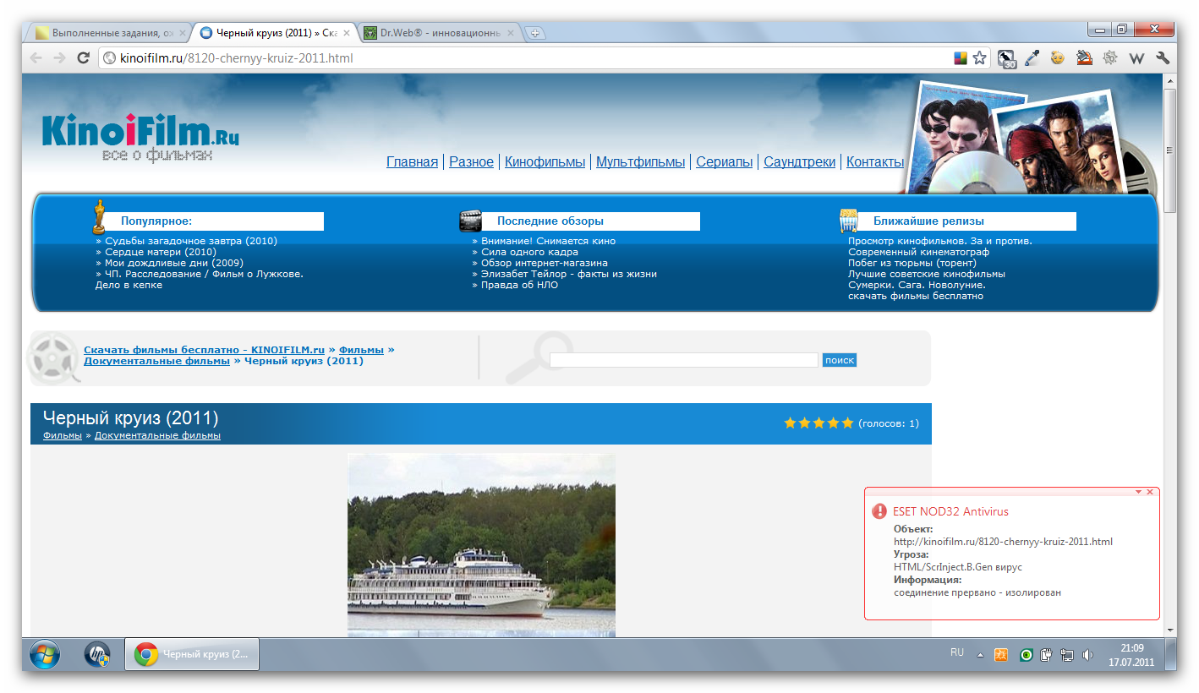Open the orange toolbox extension icon

[x=1084, y=58]
